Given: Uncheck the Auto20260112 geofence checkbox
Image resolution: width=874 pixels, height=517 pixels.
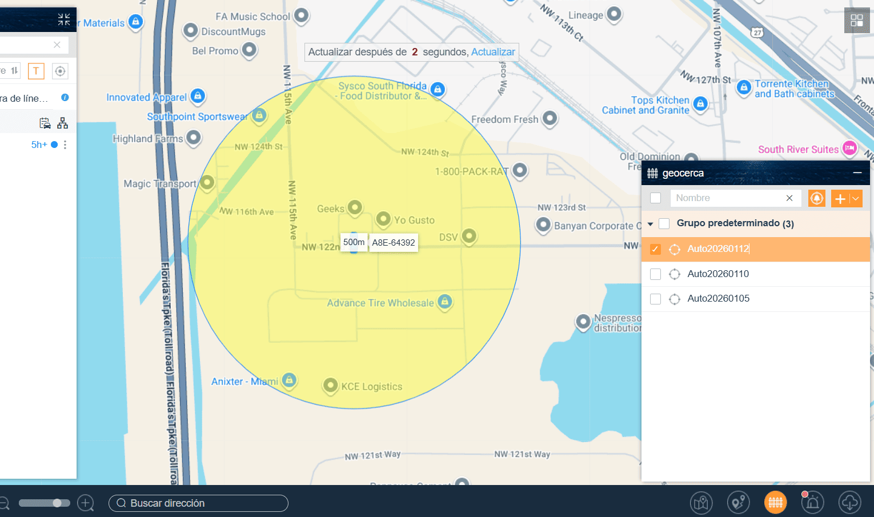Looking at the screenshot, I should point(655,249).
